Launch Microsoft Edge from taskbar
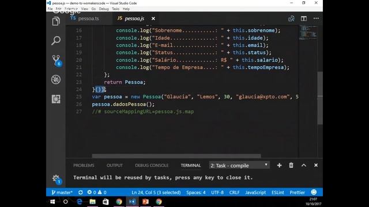Screen dimensions: 369x207 point(80,202)
